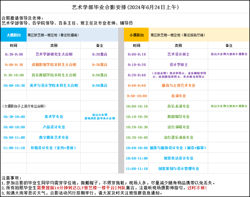250x197 pixels.
Task: Click the 8:20集合 note cell
Action: 100,54
